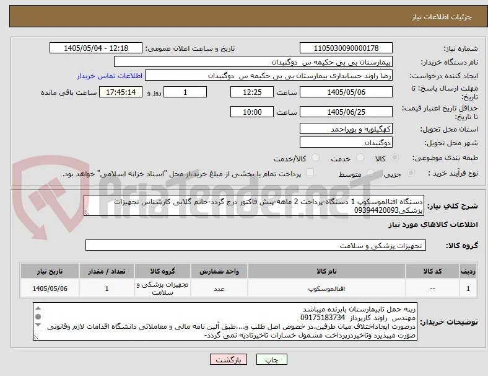Click the resize handle of description box

pyautogui.click(x=87, y=213)
